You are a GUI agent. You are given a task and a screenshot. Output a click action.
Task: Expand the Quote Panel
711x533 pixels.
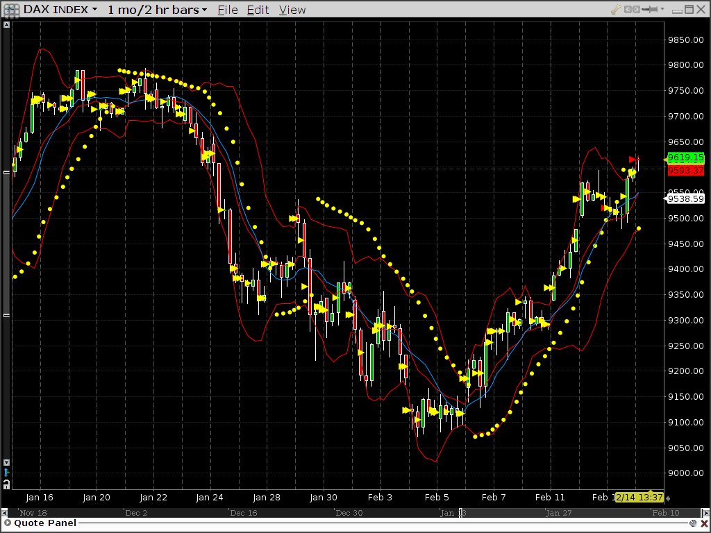coord(7,523)
